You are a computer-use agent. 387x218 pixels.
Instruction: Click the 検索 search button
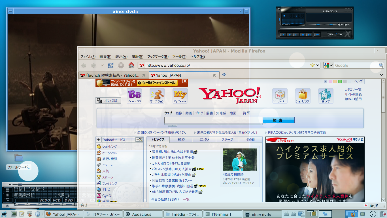[x=278, y=120]
